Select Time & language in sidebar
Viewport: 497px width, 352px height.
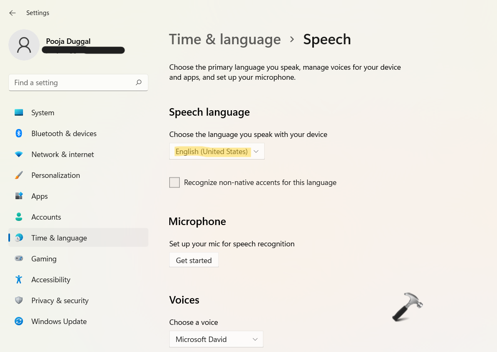tap(78, 238)
